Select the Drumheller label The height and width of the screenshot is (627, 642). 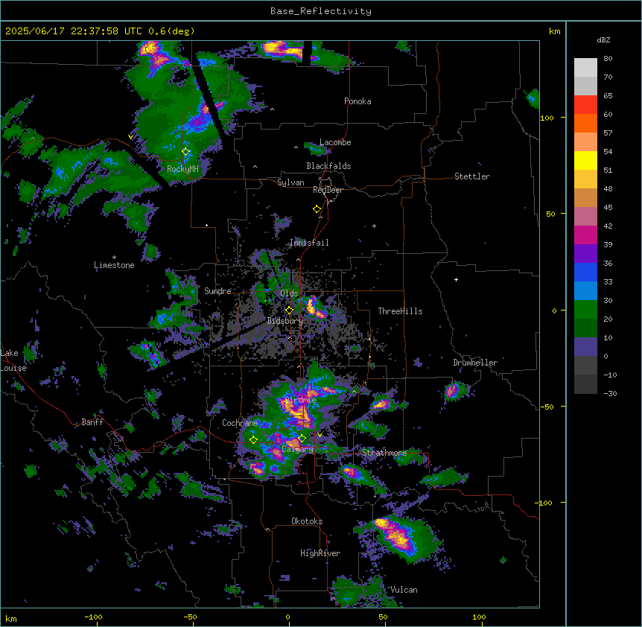(475, 363)
